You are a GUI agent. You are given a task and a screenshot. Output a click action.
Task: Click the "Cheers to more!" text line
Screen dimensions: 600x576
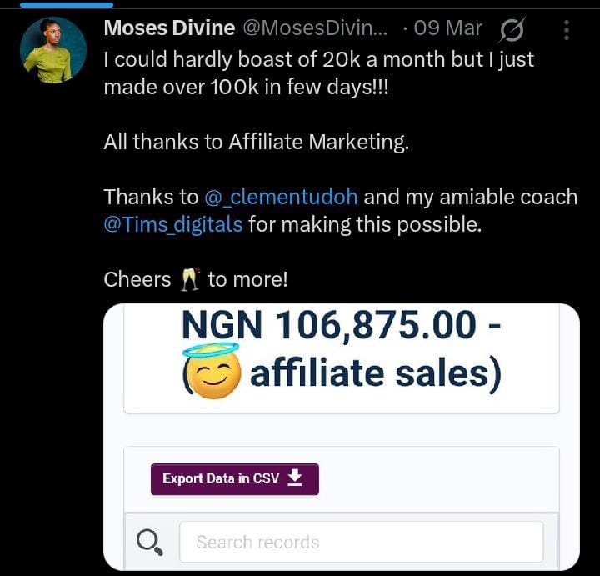(196, 280)
